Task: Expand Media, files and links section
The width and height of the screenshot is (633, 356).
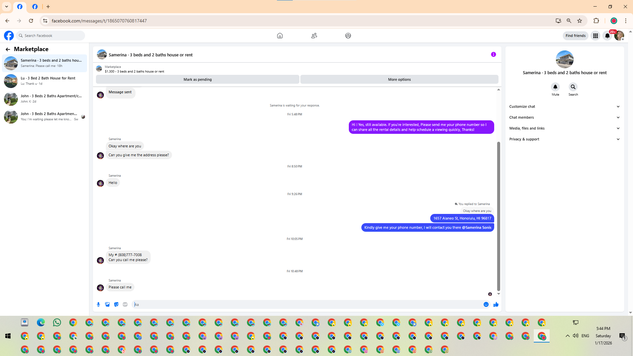Action: pyautogui.click(x=564, y=128)
